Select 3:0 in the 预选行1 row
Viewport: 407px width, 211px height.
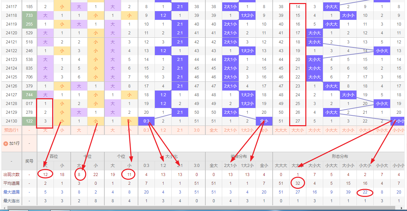pos(197,130)
